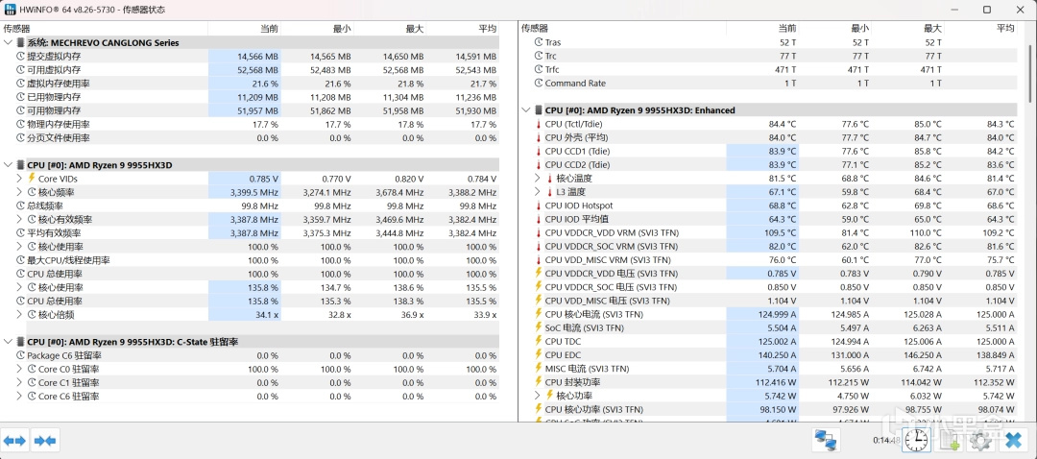Click the expand columns arrows icon
Screen dimensions: 1037x459
tap(15, 441)
